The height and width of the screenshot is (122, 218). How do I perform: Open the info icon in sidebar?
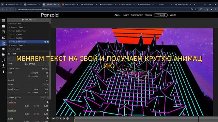point(3,72)
